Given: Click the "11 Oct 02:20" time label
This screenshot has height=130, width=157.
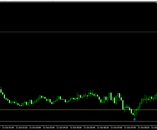Looking at the screenshot, I should [x=22, y=128].
